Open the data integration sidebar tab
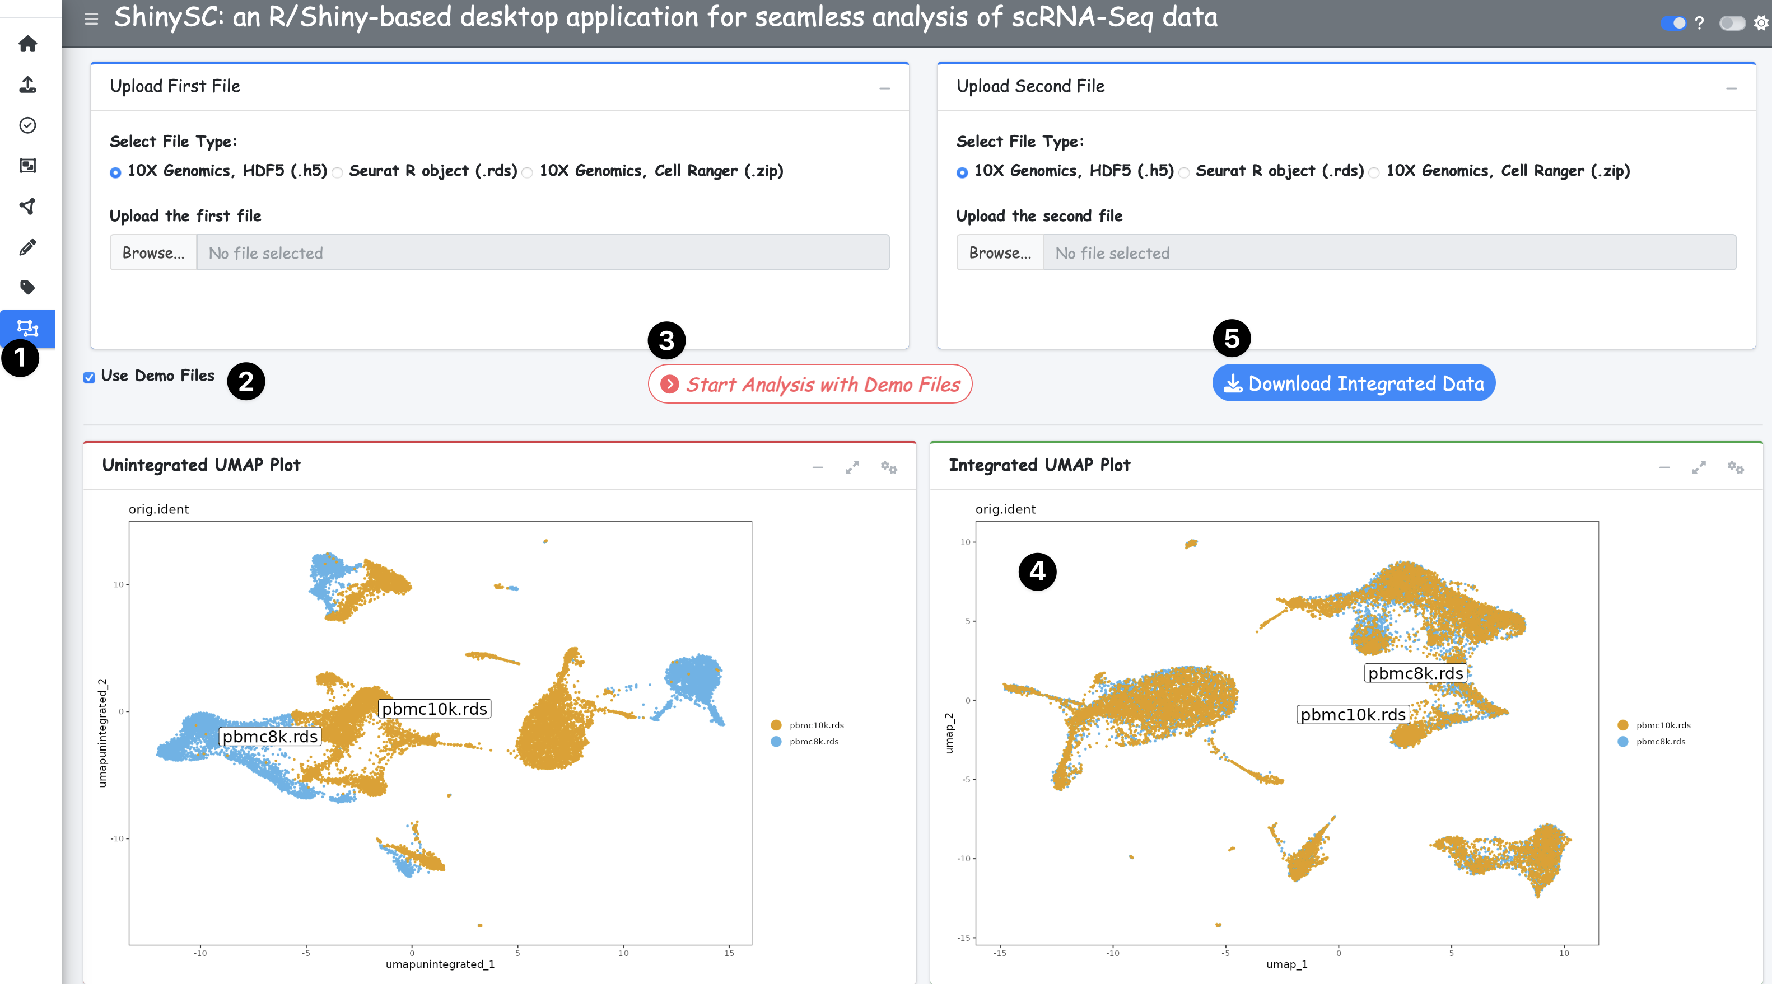The width and height of the screenshot is (1772, 984). point(27,328)
